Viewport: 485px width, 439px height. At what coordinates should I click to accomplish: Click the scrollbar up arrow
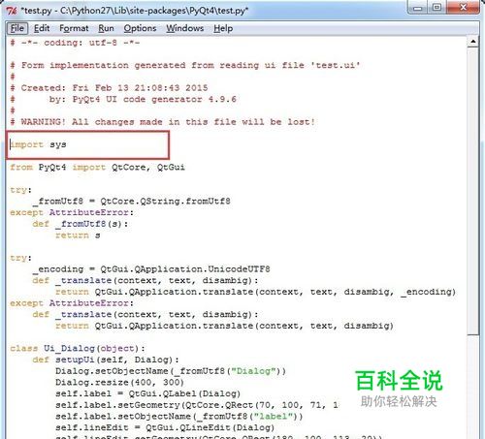click(473, 42)
